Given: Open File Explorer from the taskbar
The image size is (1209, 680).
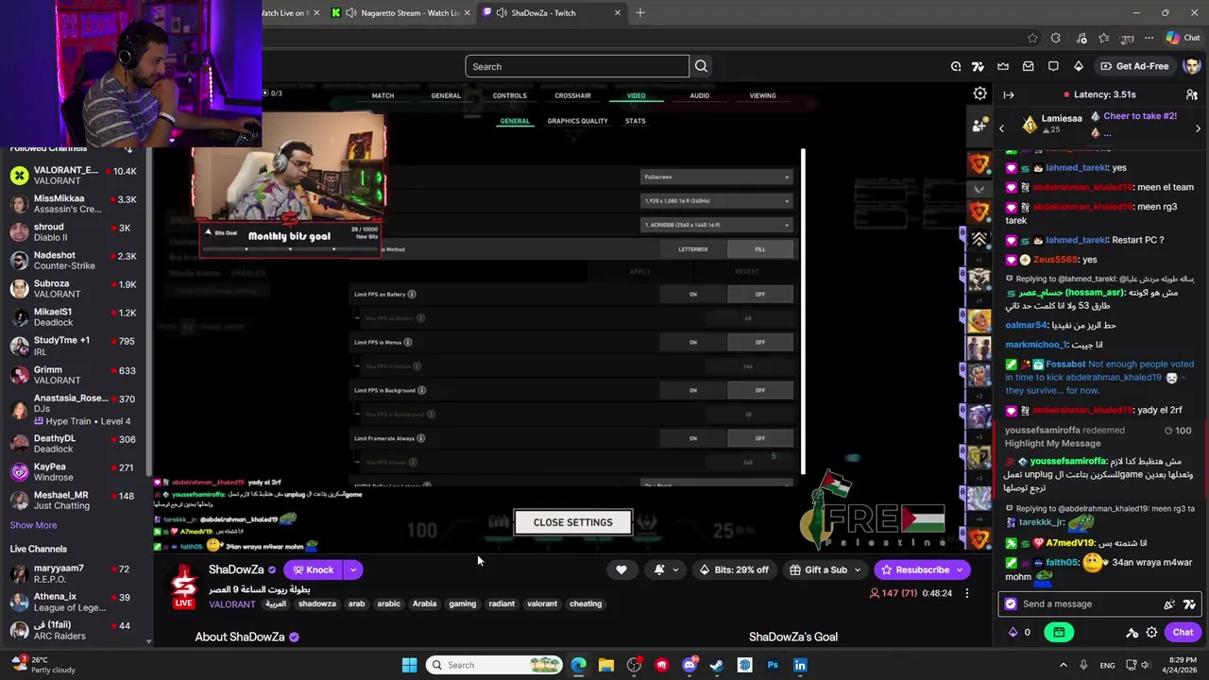Looking at the screenshot, I should pyautogui.click(x=606, y=665).
